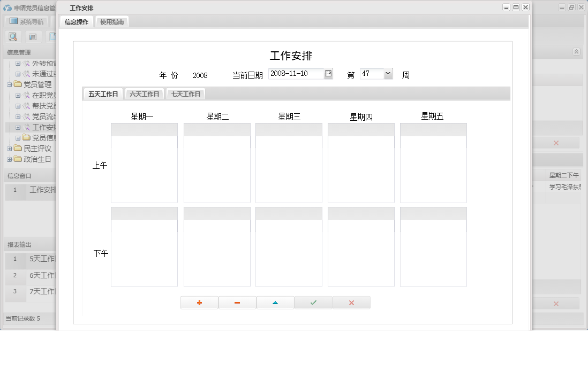The image size is (588, 366).
Task: Select the 七天工作日 tab
Action: (x=185, y=94)
